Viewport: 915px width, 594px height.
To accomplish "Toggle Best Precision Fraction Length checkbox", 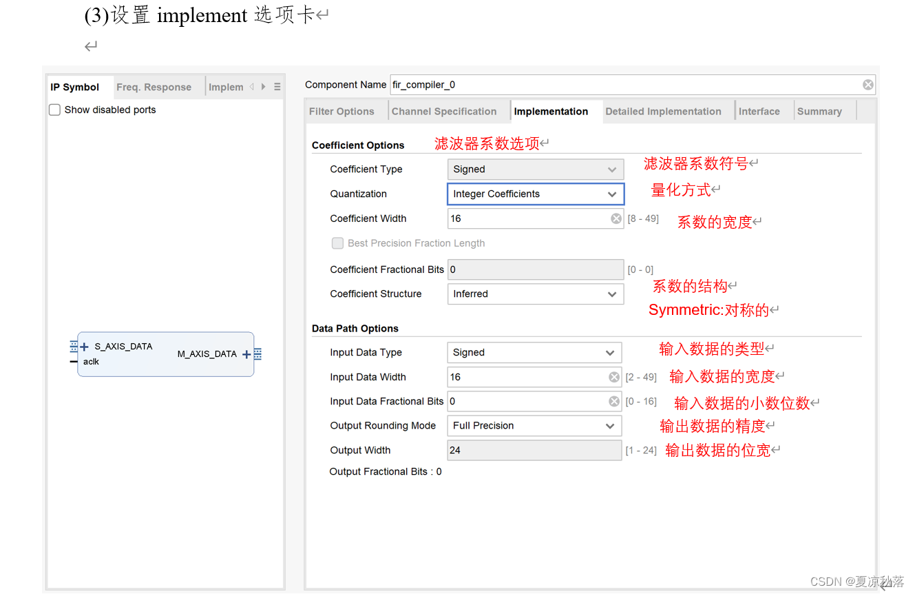I will click(337, 243).
